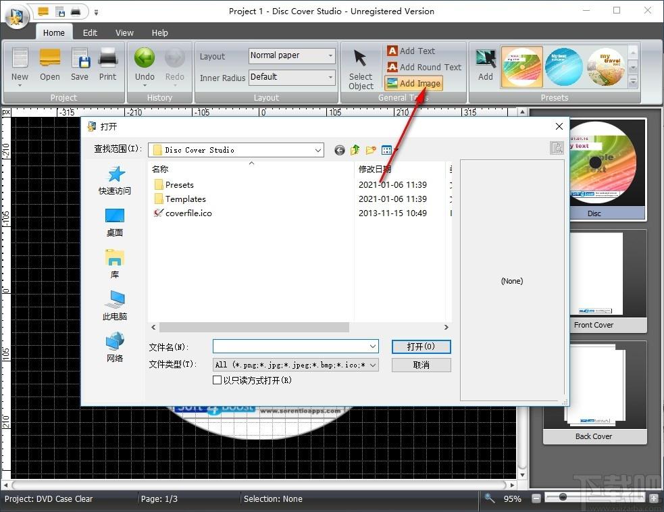Viewport: 664px width, 512px height.
Task: Click the Add Image tool icon
Action: tap(392, 83)
